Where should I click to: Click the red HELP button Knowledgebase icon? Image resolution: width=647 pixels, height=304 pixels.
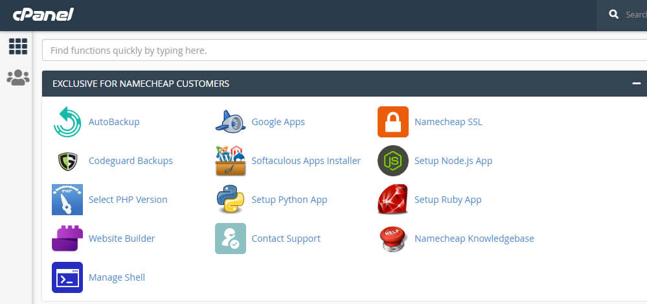[393, 239]
